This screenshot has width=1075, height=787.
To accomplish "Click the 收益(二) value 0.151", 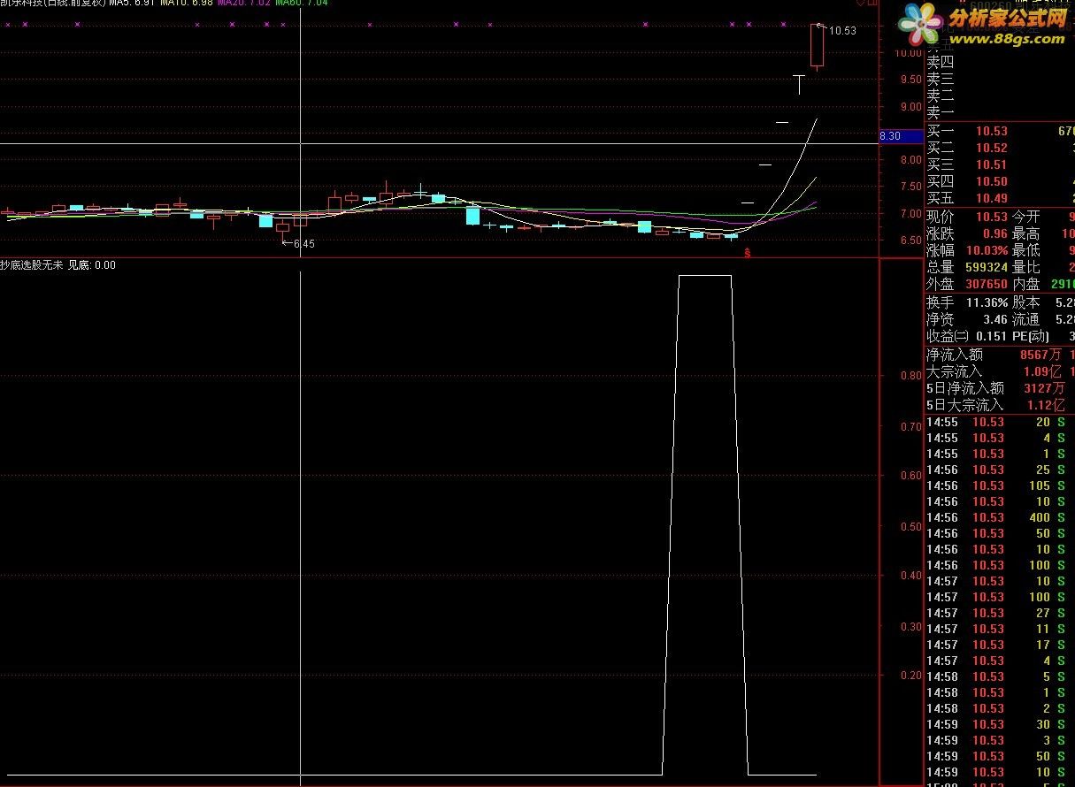I will 991,336.
